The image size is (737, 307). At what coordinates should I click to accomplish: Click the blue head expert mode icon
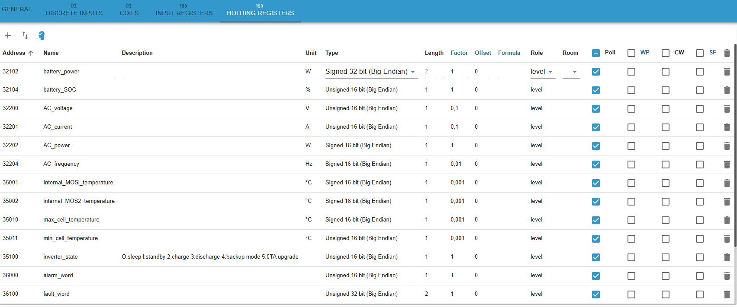click(42, 35)
